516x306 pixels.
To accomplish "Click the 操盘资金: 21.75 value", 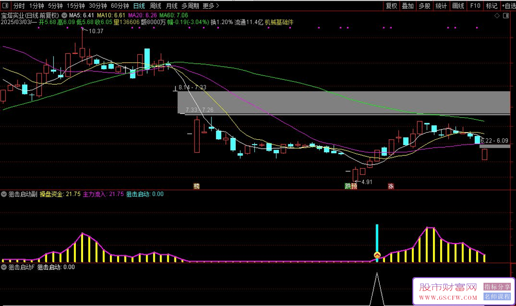I will [60, 194].
